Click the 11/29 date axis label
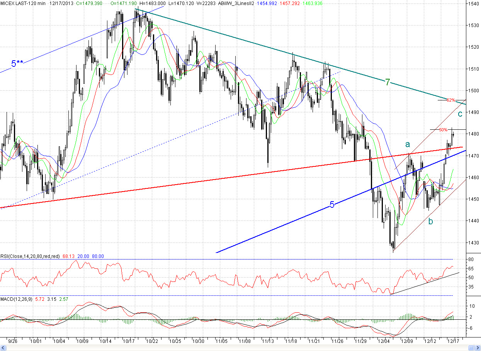 coord(361,341)
